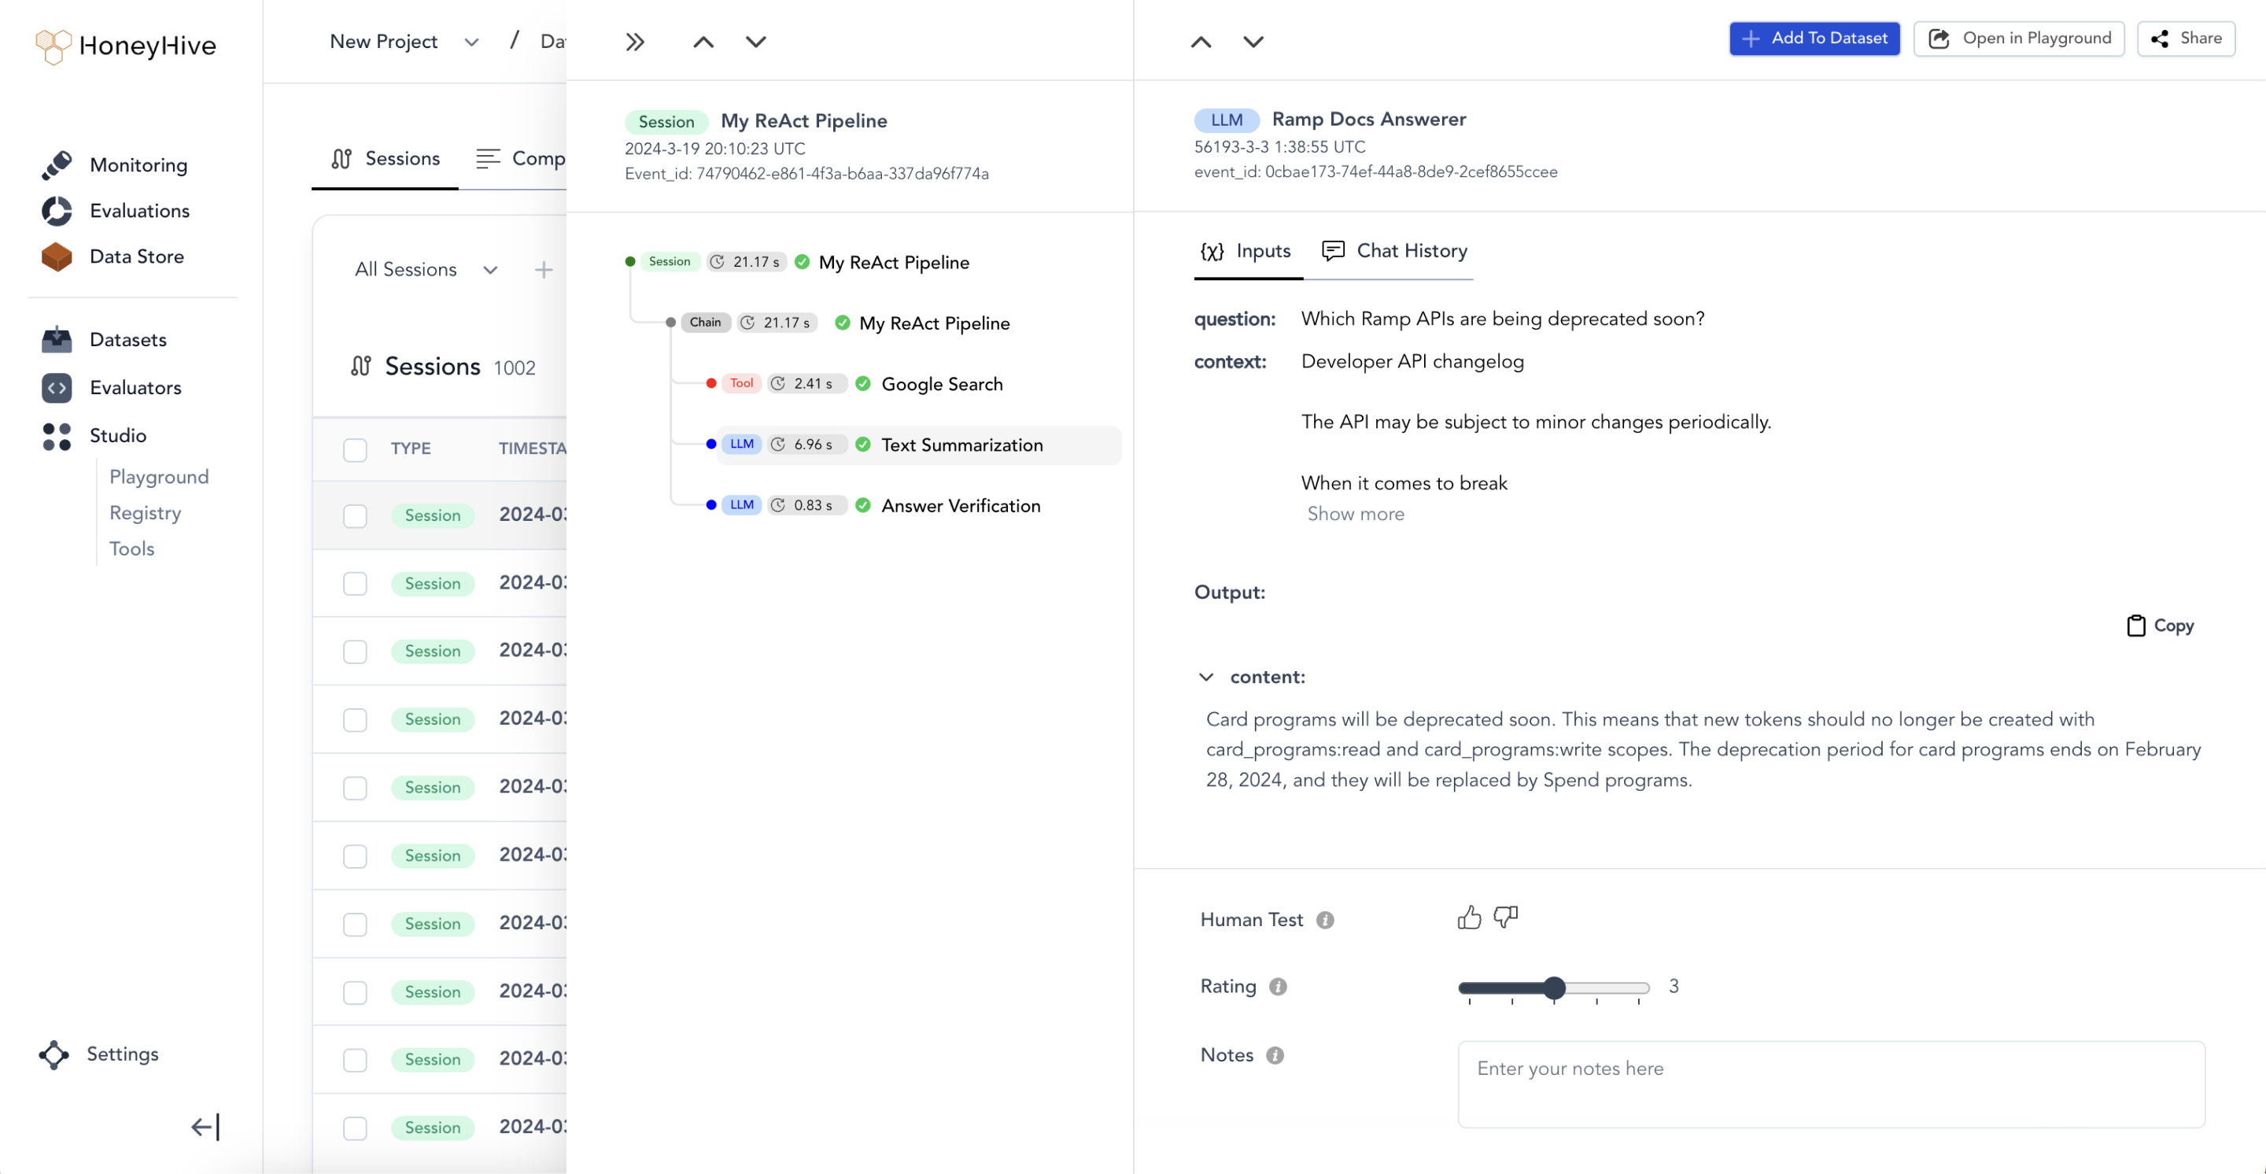
Task: Collapse the content output section
Action: (1205, 676)
